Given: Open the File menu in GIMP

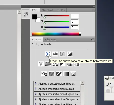Looking at the screenshot, I should (x=109, y=84).
